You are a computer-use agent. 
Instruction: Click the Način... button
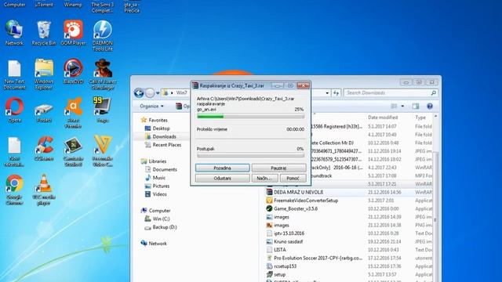pyautogui.click(x=264, y=178)
